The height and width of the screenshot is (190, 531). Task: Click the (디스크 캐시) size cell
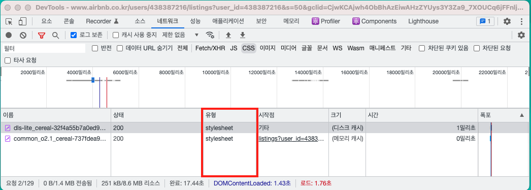[347, 128]
